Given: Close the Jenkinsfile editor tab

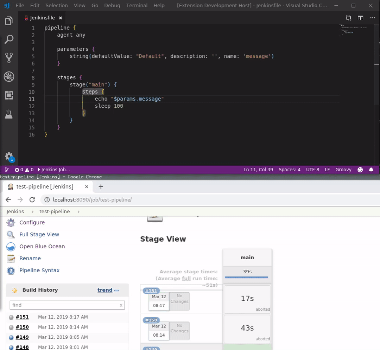Looking at the screenshot, I should point(61,18).
